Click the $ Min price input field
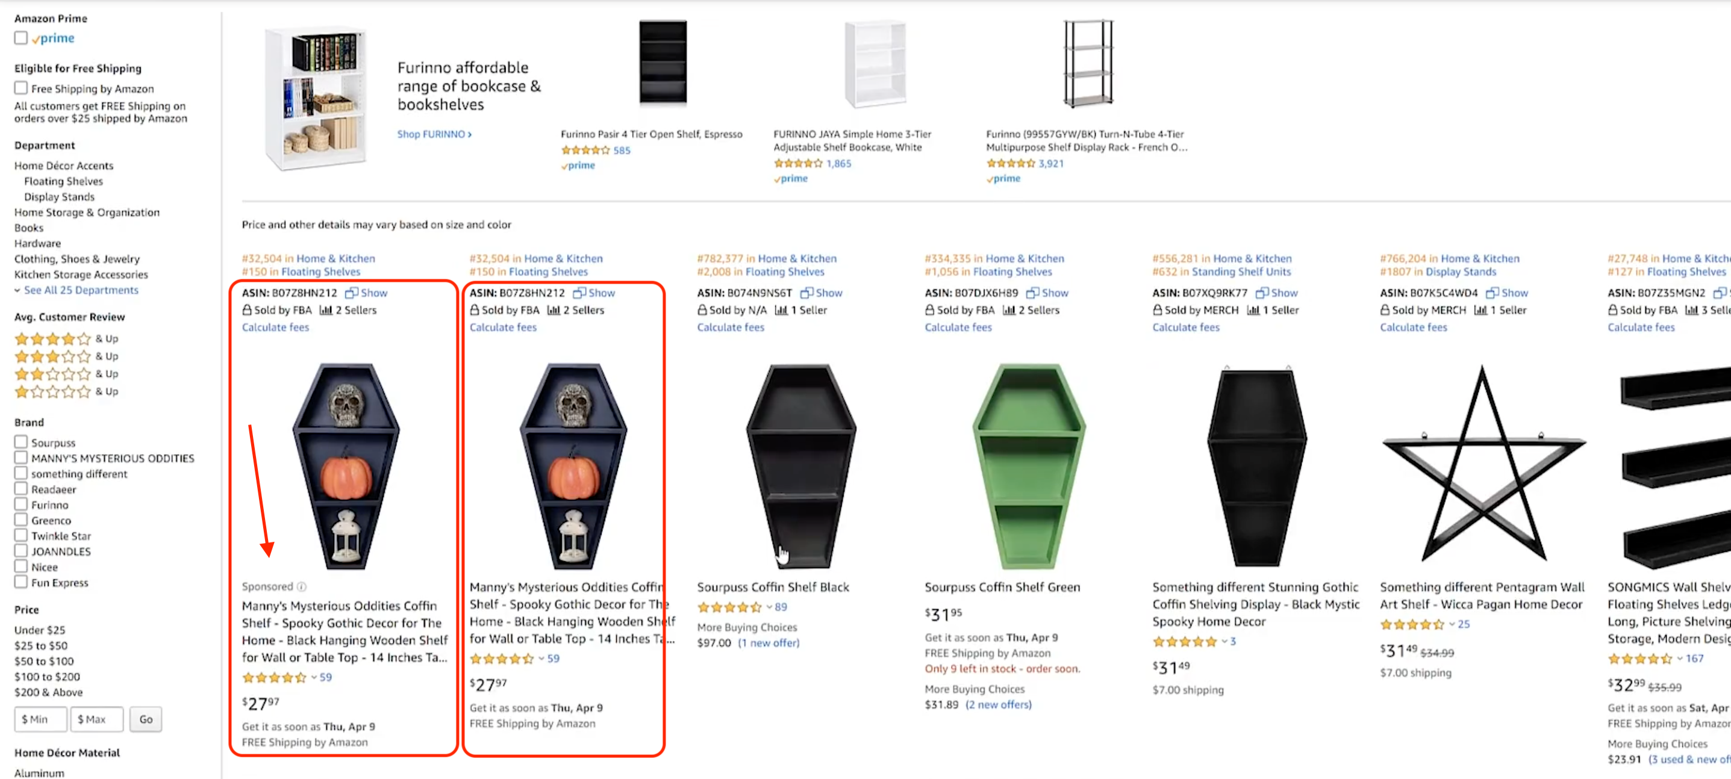The width and height of the screenshot is (1731, 779). 40,719
